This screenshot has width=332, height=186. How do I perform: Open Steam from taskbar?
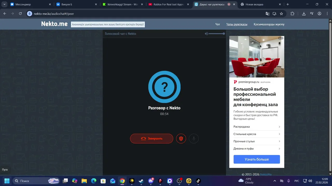coord(141,181)
